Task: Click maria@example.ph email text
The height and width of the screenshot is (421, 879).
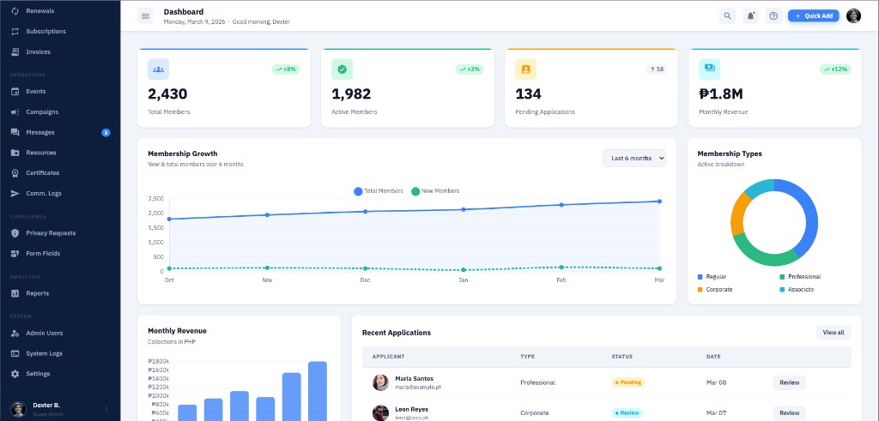Action: coord(418,388)
